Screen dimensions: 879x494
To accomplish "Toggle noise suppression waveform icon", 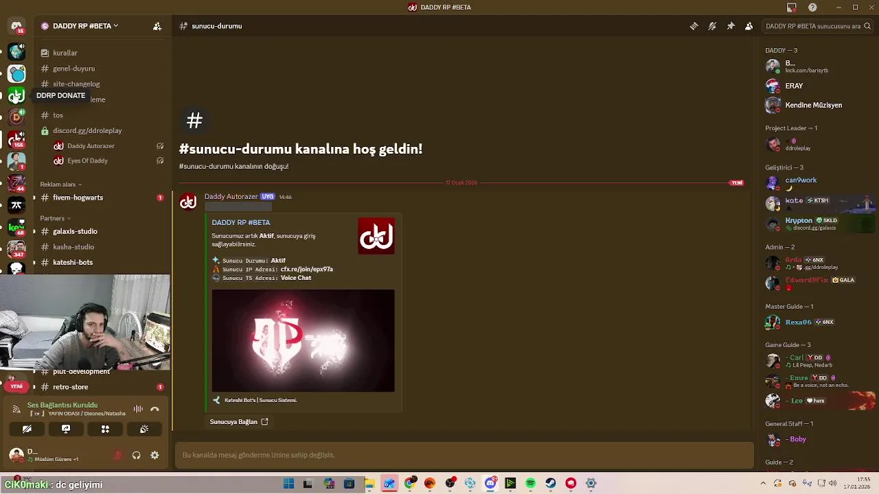I will tap(138, 409).
